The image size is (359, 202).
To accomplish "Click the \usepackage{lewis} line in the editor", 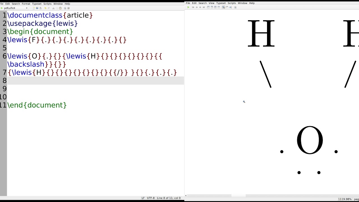I will click(x=42, y=23).
